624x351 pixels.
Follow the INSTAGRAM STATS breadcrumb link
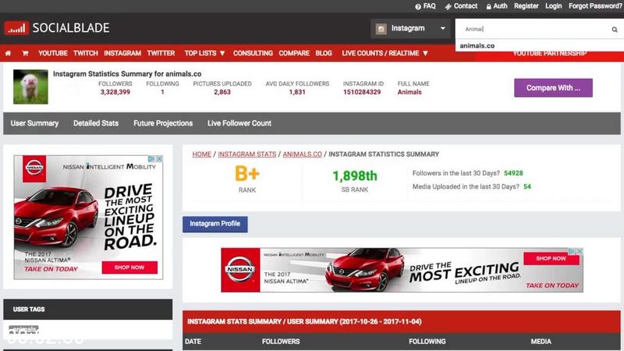click(246, 154)
